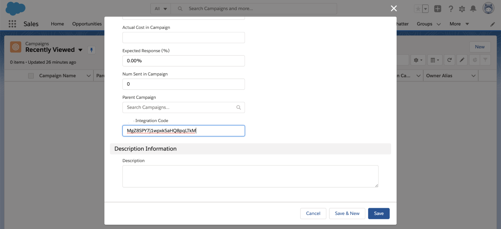Go to the Opportunities tab
Screen dimensions: 501x229
pos(87,24)
